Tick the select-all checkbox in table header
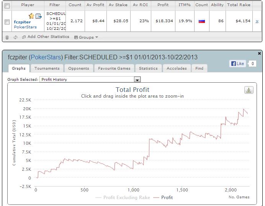265x206 pixels. [x=7, y=6]
